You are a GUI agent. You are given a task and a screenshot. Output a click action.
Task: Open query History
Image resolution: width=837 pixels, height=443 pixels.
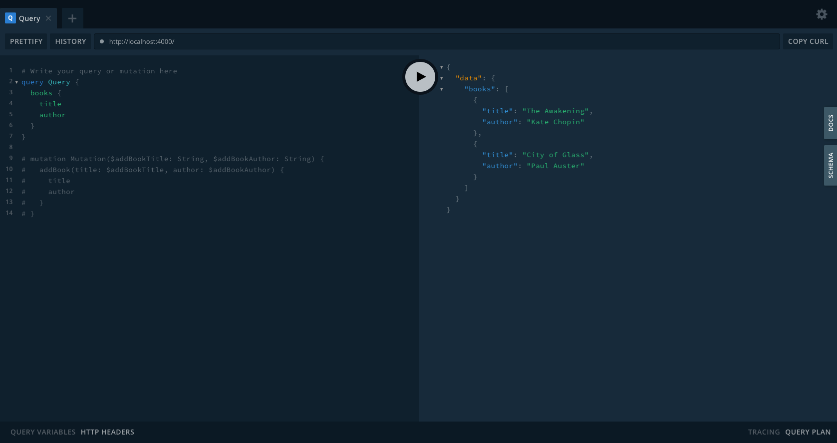70,41
